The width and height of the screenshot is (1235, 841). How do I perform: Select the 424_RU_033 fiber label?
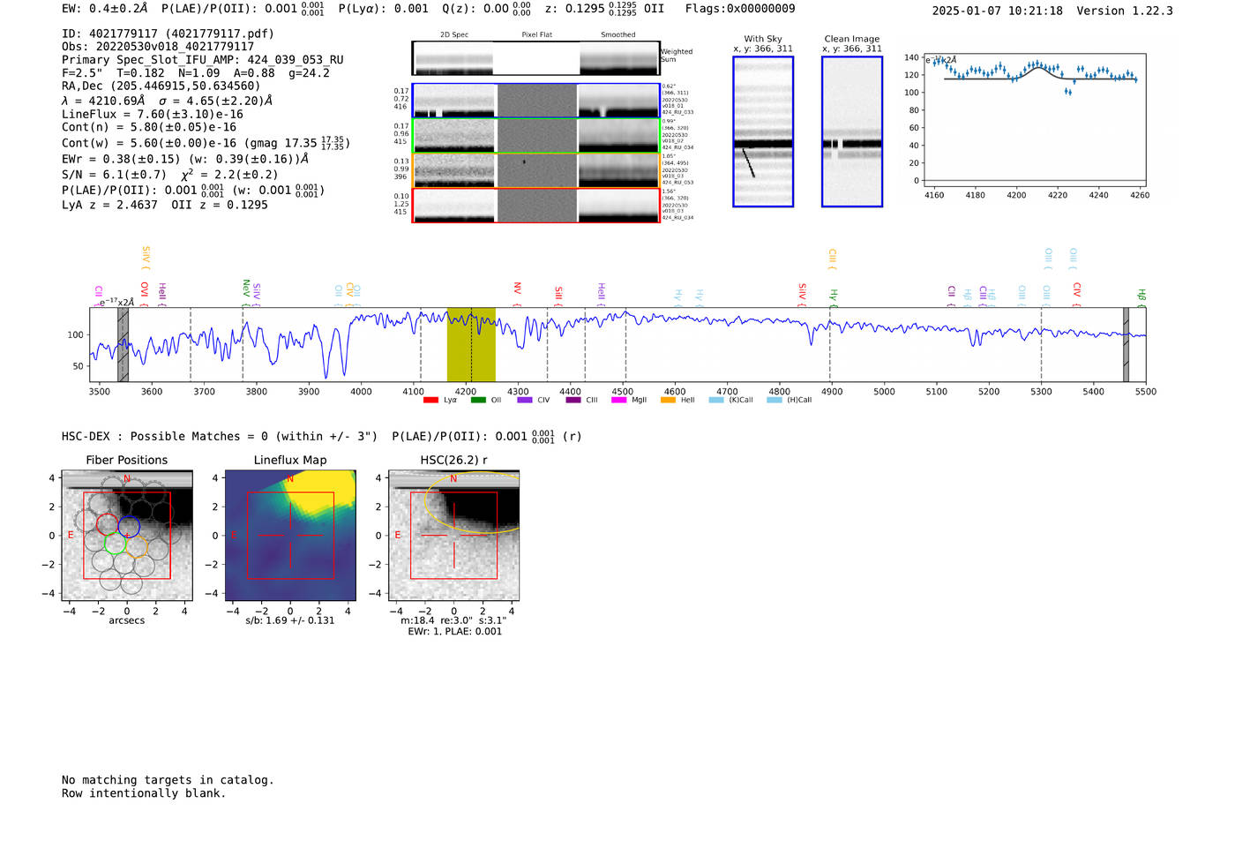[677, 112]
